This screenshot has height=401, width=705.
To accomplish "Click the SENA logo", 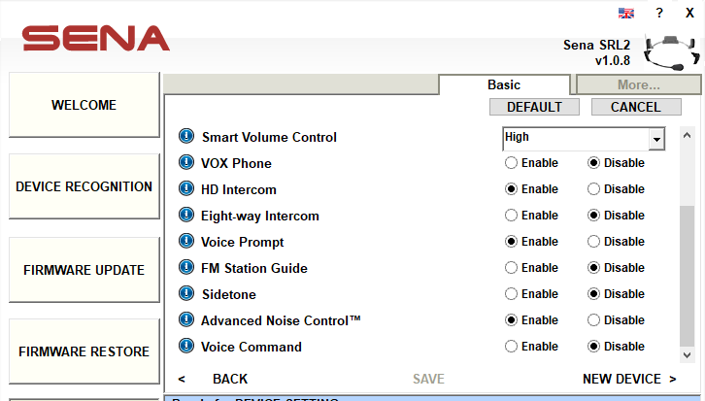I will pyautogui.click(x=96, y=38).
